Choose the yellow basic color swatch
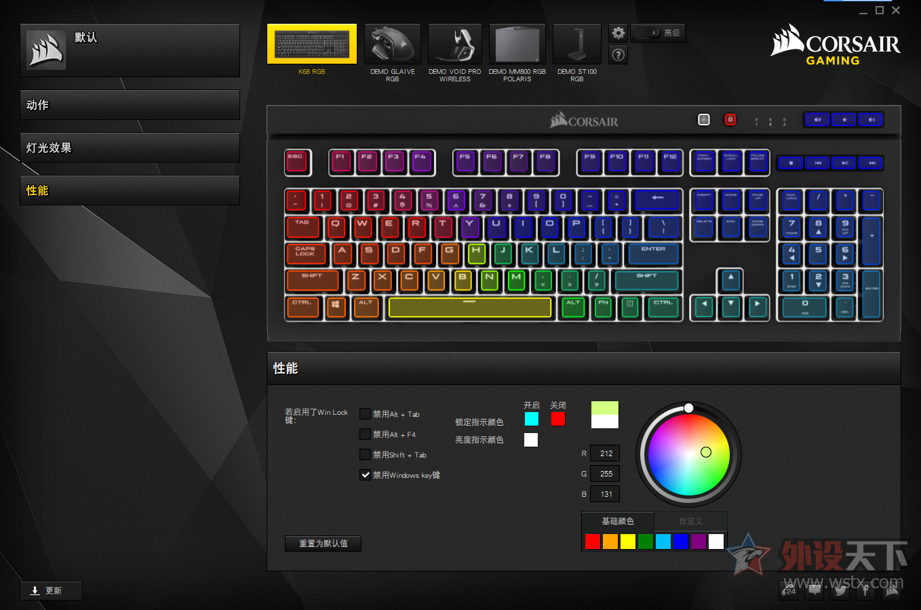Image resolution: width=921 pixels, height=610 pixels. coord(628,541)
